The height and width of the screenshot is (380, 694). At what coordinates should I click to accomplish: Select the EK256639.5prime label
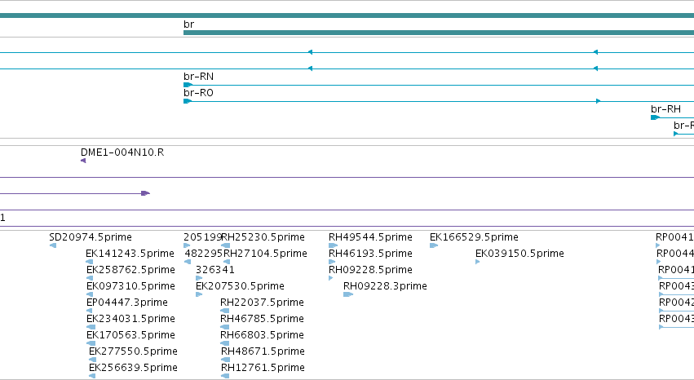point(133,368)
